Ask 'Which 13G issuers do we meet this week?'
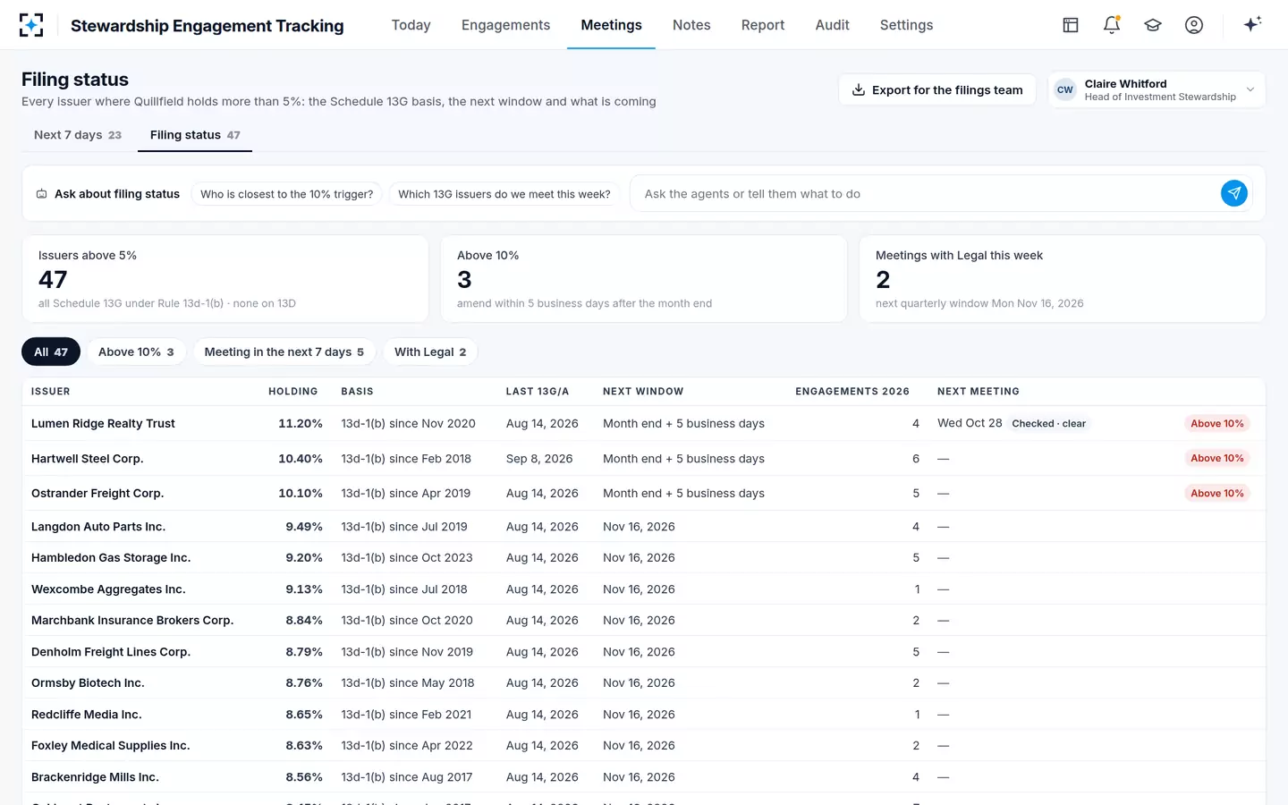The height and width of the screenshot is (805, 1288). click(504, 194)
